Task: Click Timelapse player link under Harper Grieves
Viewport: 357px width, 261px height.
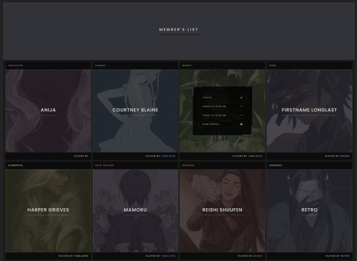Action: click(x=81, y=256)
